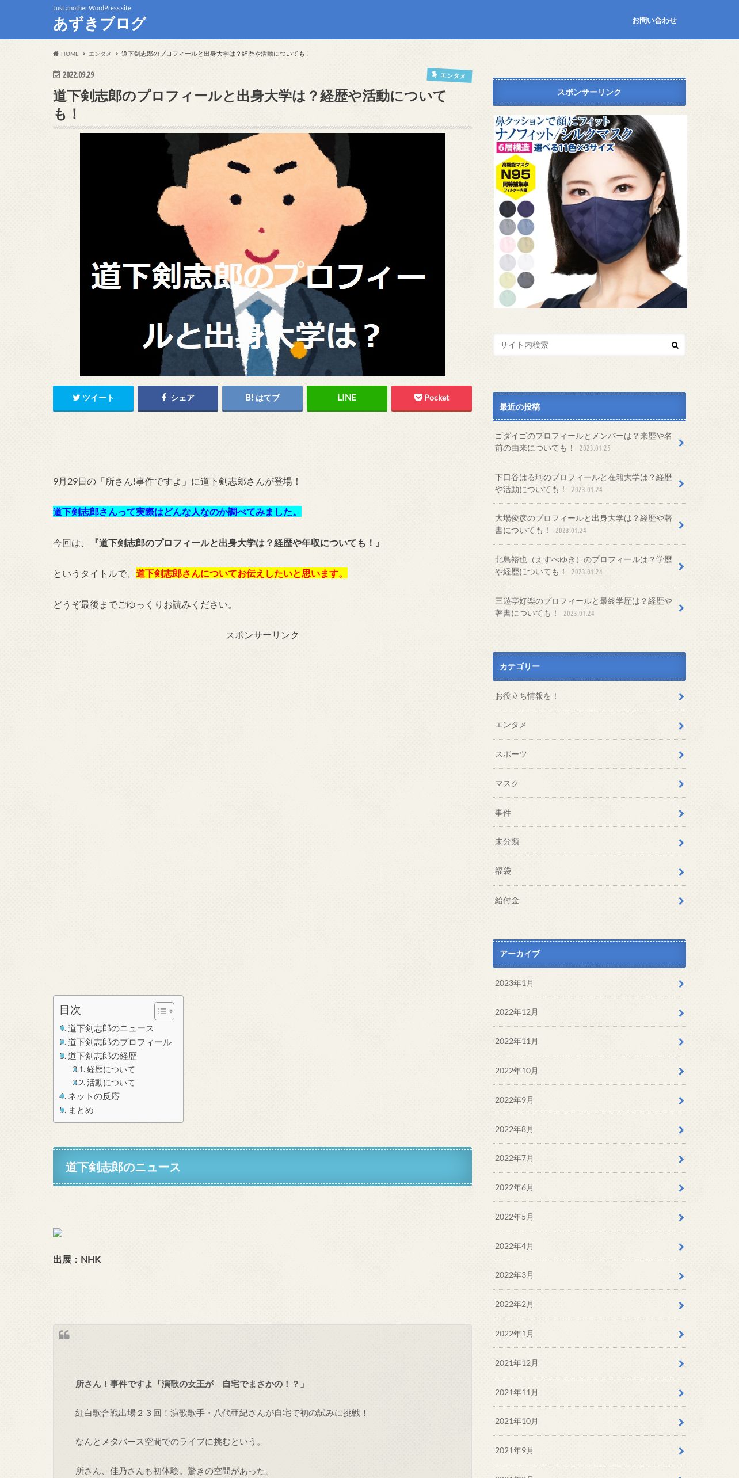Screen dimensions: 739x1478
Task: Open the 事件 category
Action: pos(589,813)
